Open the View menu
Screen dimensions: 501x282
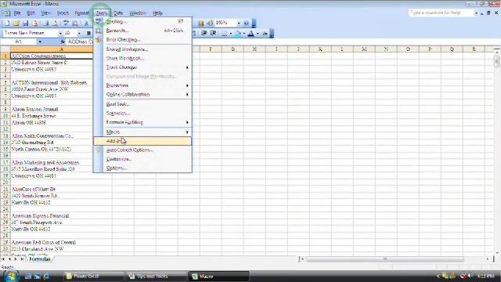click(45, 13)
